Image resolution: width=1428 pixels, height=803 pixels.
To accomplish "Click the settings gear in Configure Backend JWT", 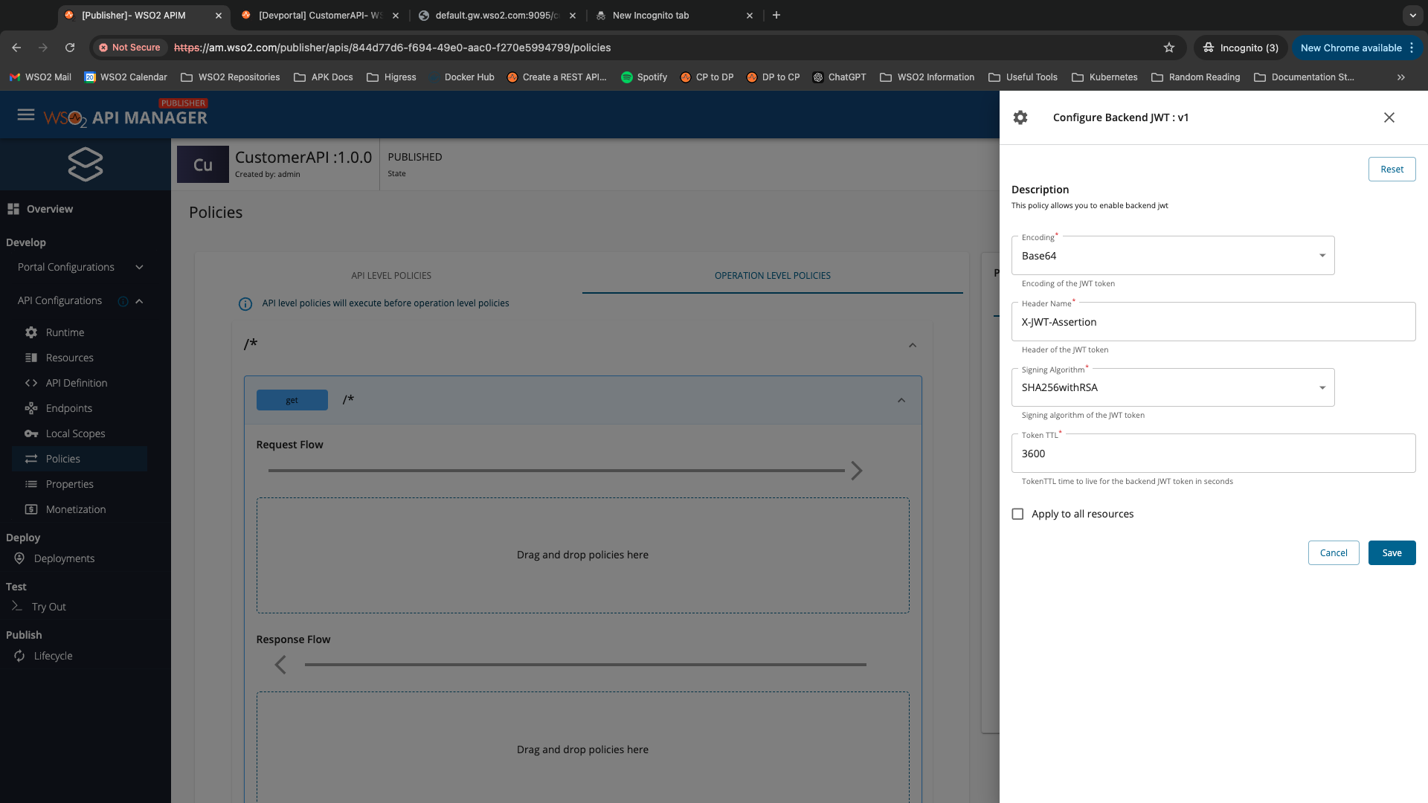I will 1020,117.
